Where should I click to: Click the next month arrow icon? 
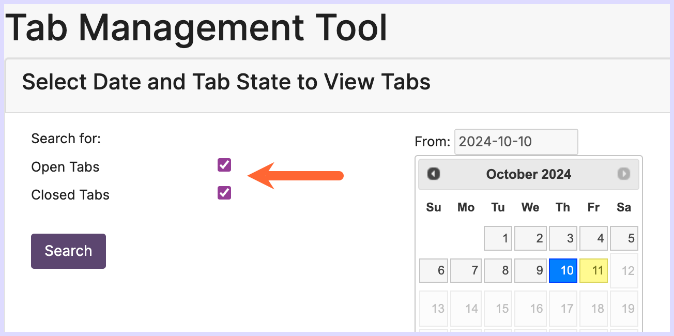point(624,174)
